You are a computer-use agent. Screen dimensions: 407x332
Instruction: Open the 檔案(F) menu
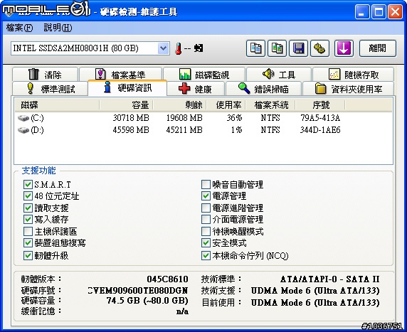(x=19, y=28)
